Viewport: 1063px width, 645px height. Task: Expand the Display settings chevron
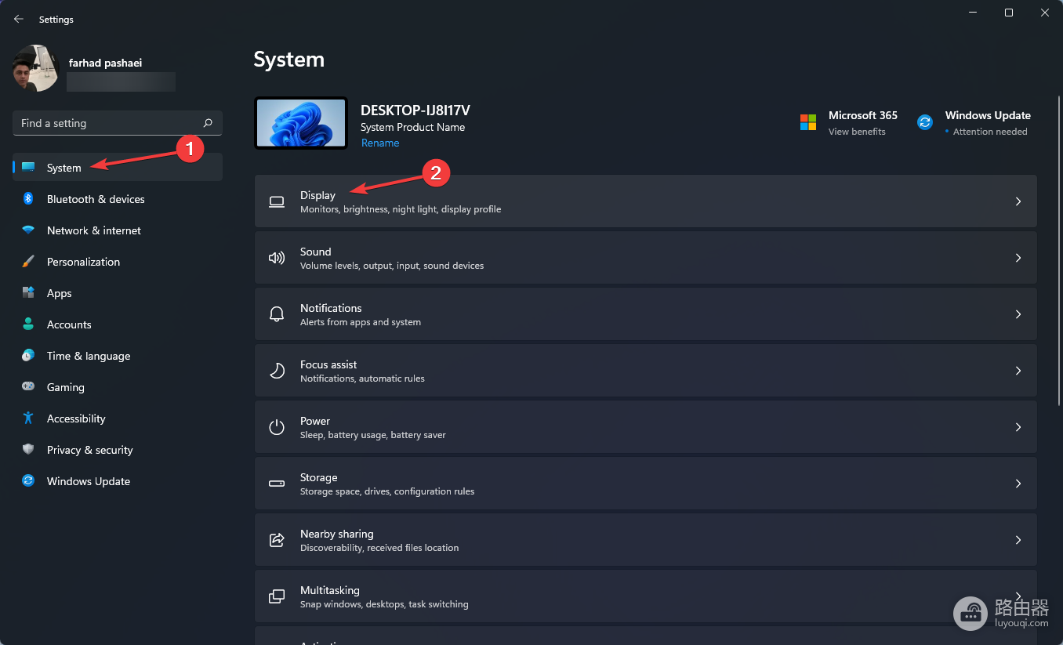click(1018, 201)
